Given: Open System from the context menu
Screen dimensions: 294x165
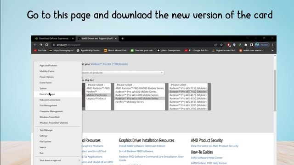Looking at the screenshot, I should (x=58, y=88).
